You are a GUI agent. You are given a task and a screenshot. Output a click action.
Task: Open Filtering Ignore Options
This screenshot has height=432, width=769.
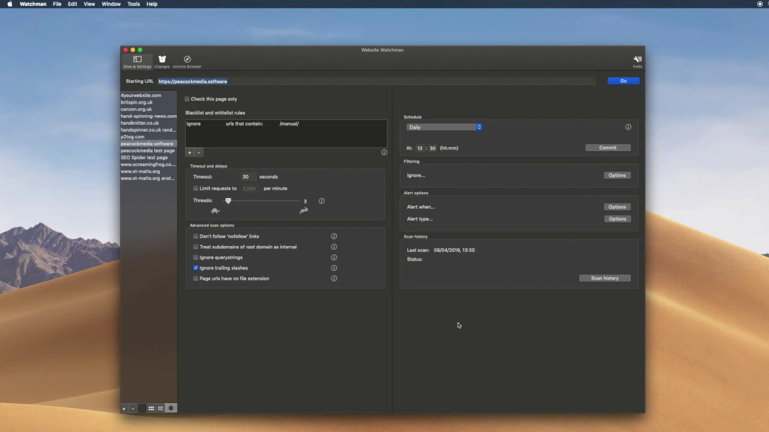617,175
